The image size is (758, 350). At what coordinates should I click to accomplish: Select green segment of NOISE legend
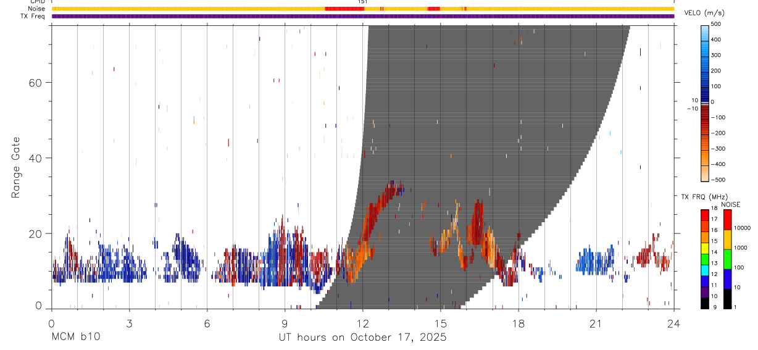[728, 259]
